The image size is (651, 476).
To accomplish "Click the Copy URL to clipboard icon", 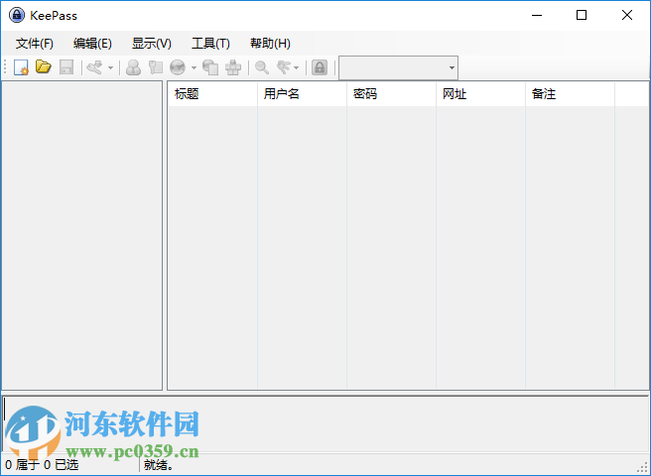I will coord(210,67).
